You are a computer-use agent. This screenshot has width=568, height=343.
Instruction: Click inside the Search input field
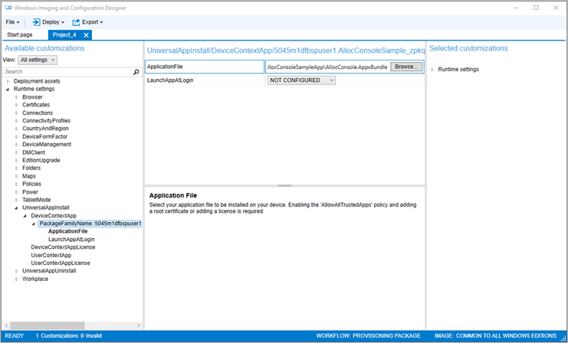pyautogui.click(x=67, y=71)
